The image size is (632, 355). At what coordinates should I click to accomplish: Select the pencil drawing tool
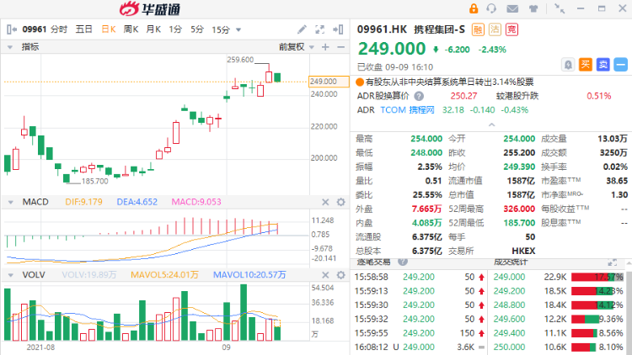tap(302, 29)
